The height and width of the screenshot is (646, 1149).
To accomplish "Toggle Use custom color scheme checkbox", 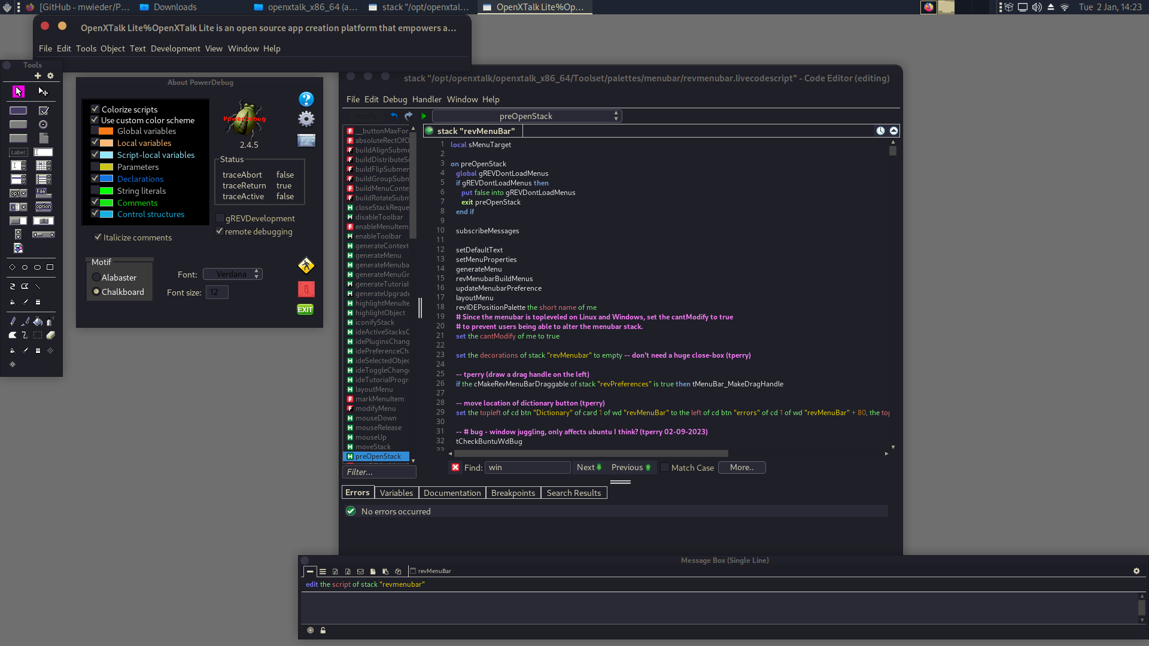I will click(x=95, y=120).
